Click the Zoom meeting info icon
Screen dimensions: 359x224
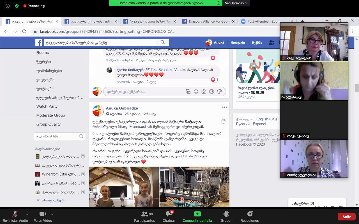click(8, 6)
